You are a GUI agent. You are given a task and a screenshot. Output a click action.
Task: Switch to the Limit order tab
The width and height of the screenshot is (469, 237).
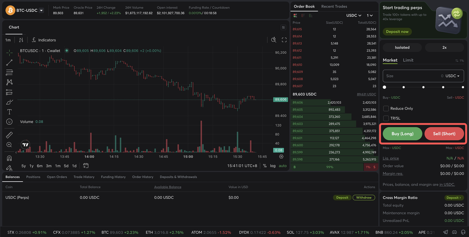pos(408,60)
